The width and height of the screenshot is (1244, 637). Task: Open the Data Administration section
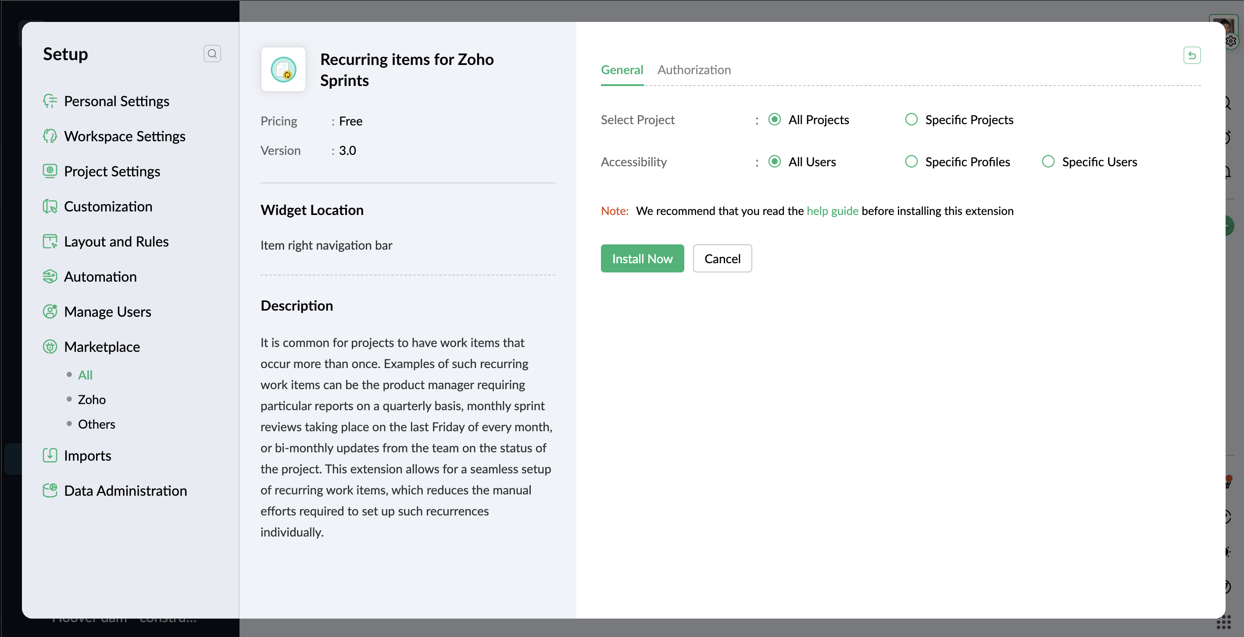click(x=125, y=490)
